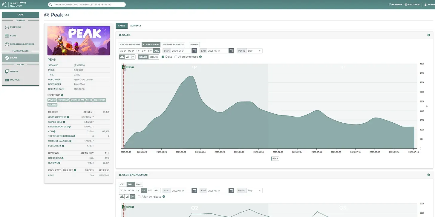Open the Sales Start date calendar icon
Screen dimensions: 435x217
click(x=194, y=51)
